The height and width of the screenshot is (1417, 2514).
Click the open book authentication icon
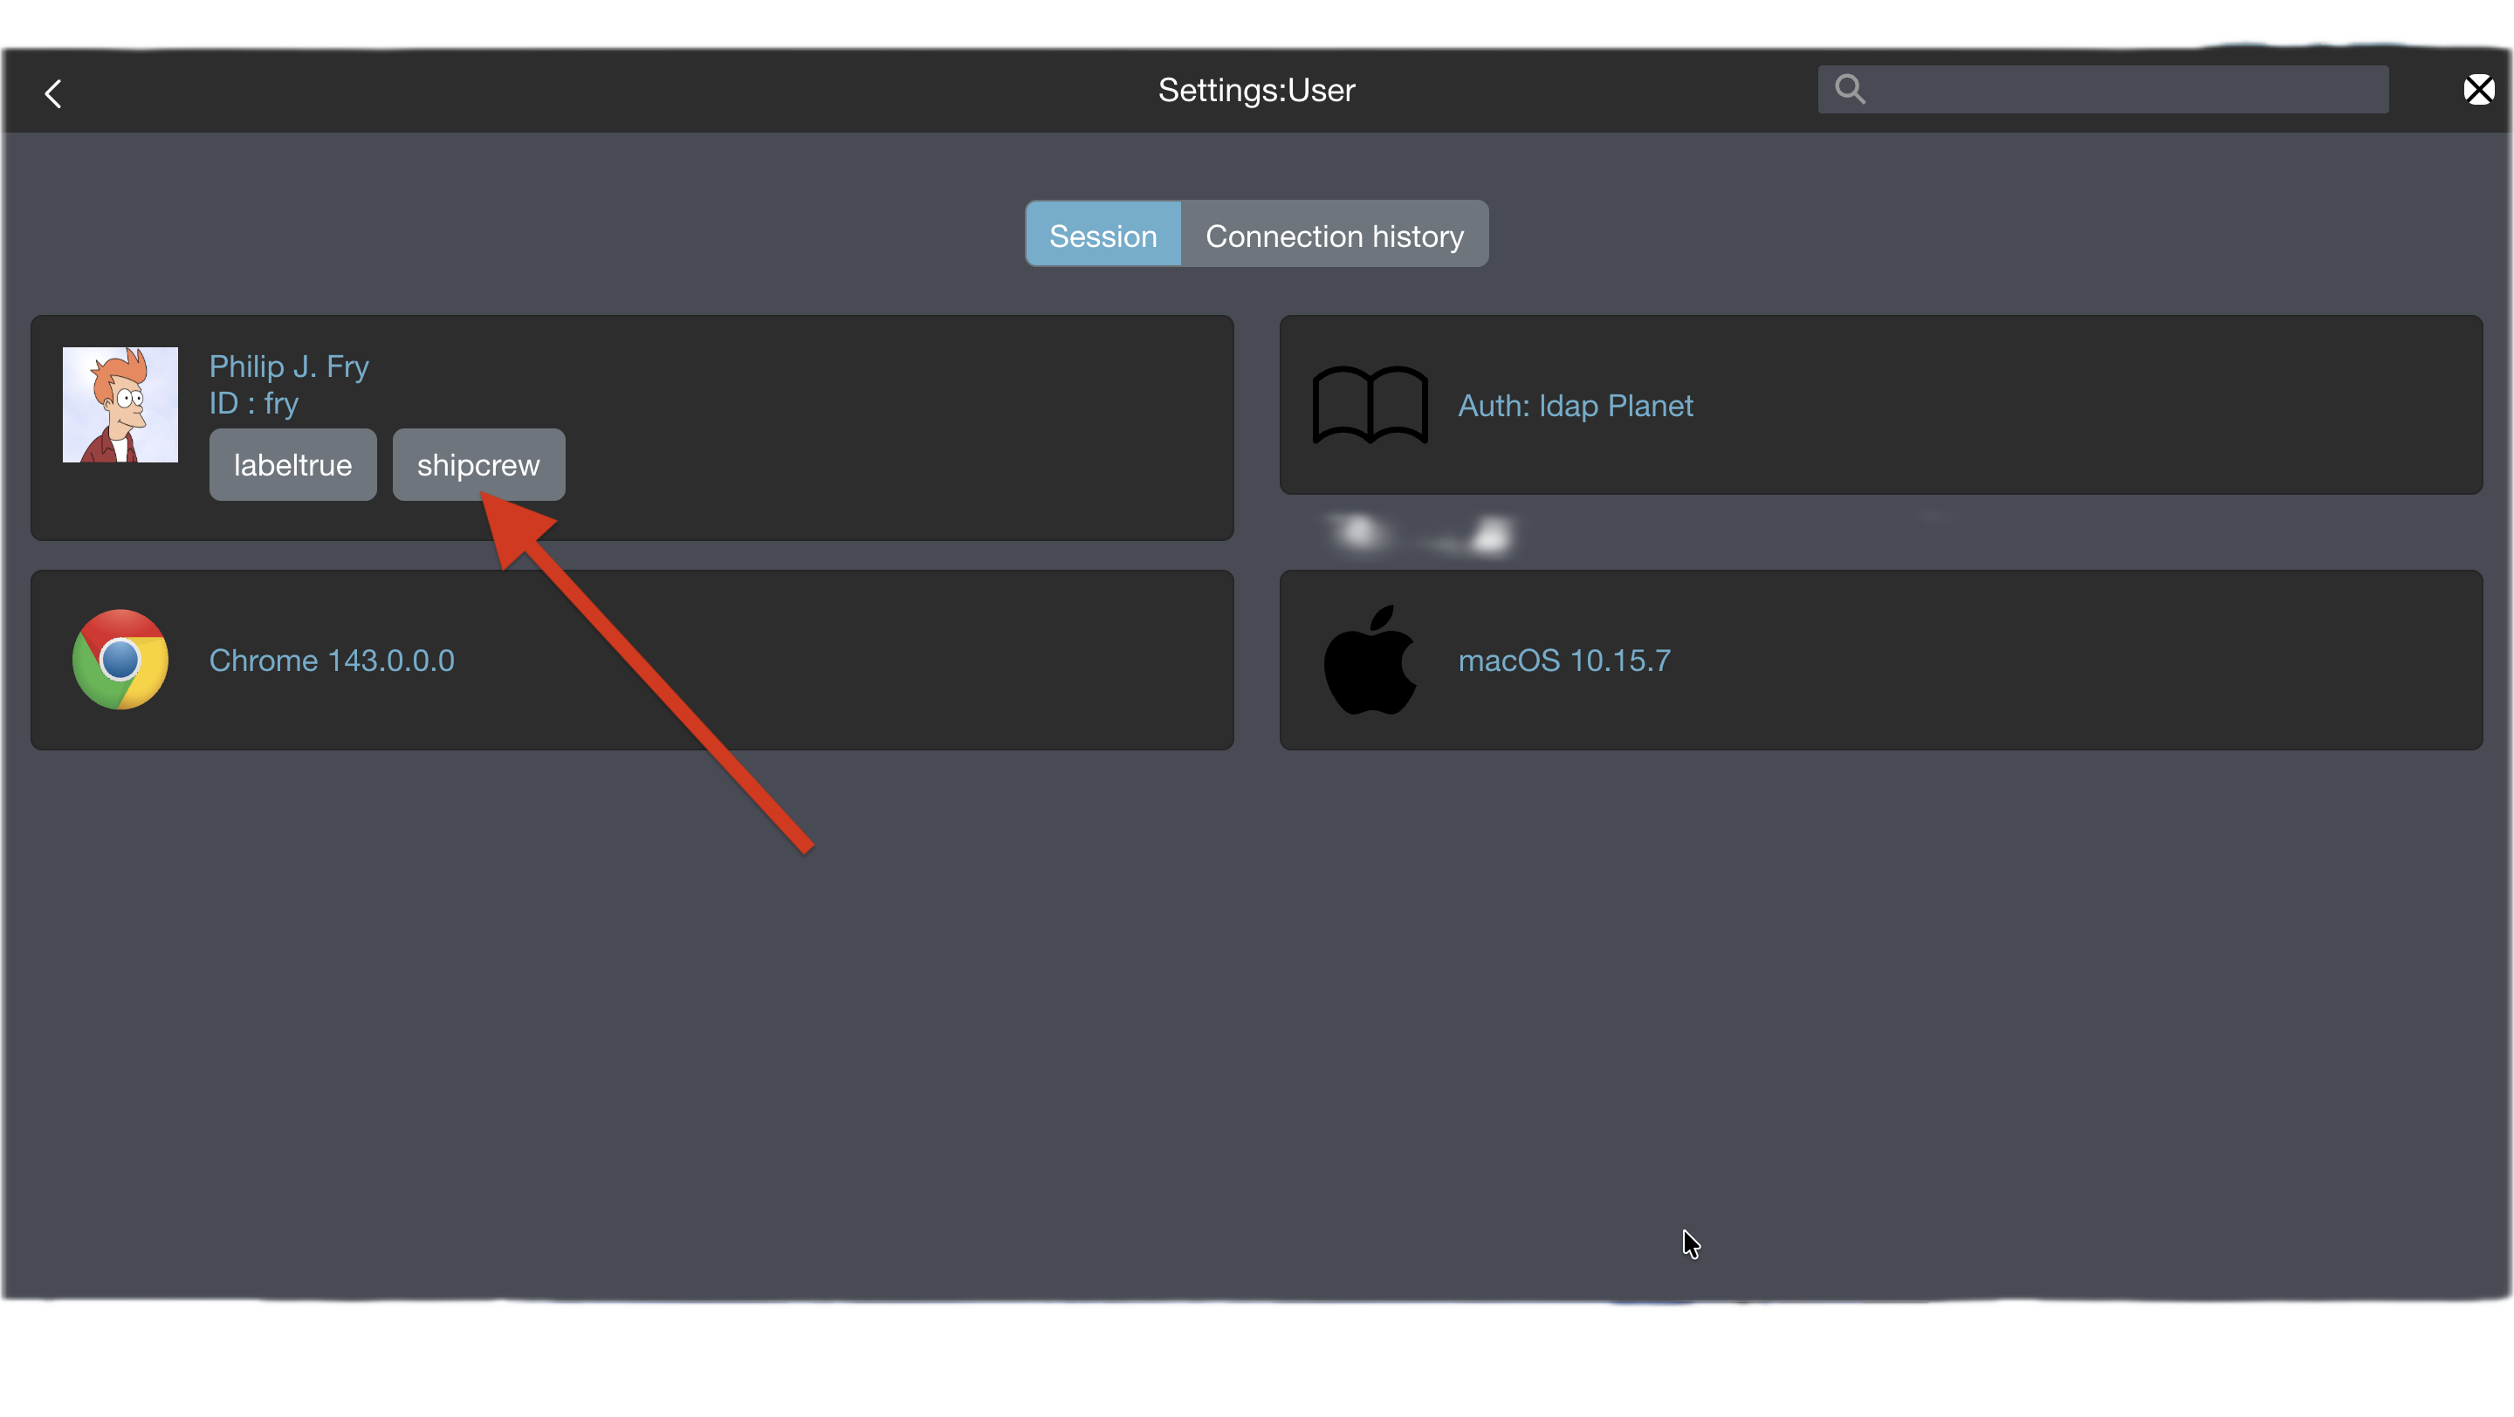(x=1370, y=405)
